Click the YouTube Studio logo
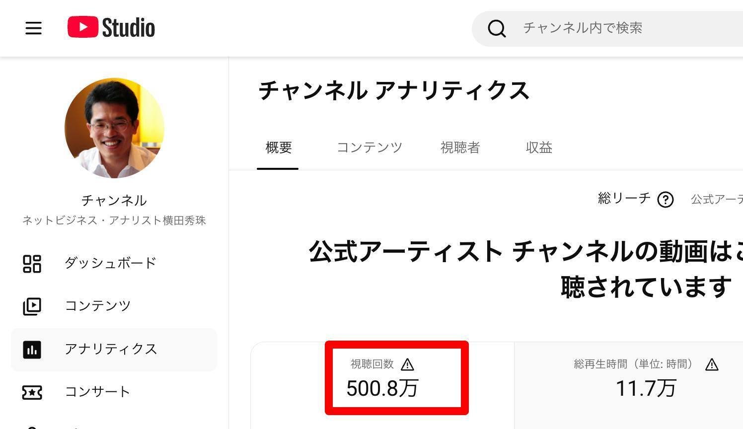 (x=111, y=27)
